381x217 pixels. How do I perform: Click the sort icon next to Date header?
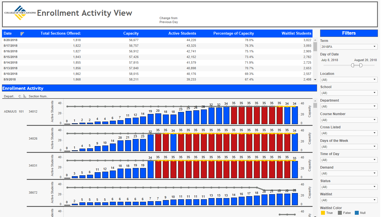(x=22, y=33)
